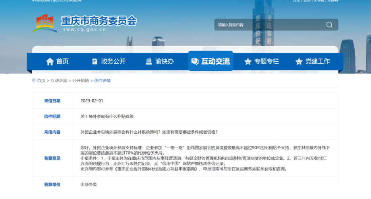Click the sww.cq.gov.cn address under the title
371x199 pixels.
(84, 29)
